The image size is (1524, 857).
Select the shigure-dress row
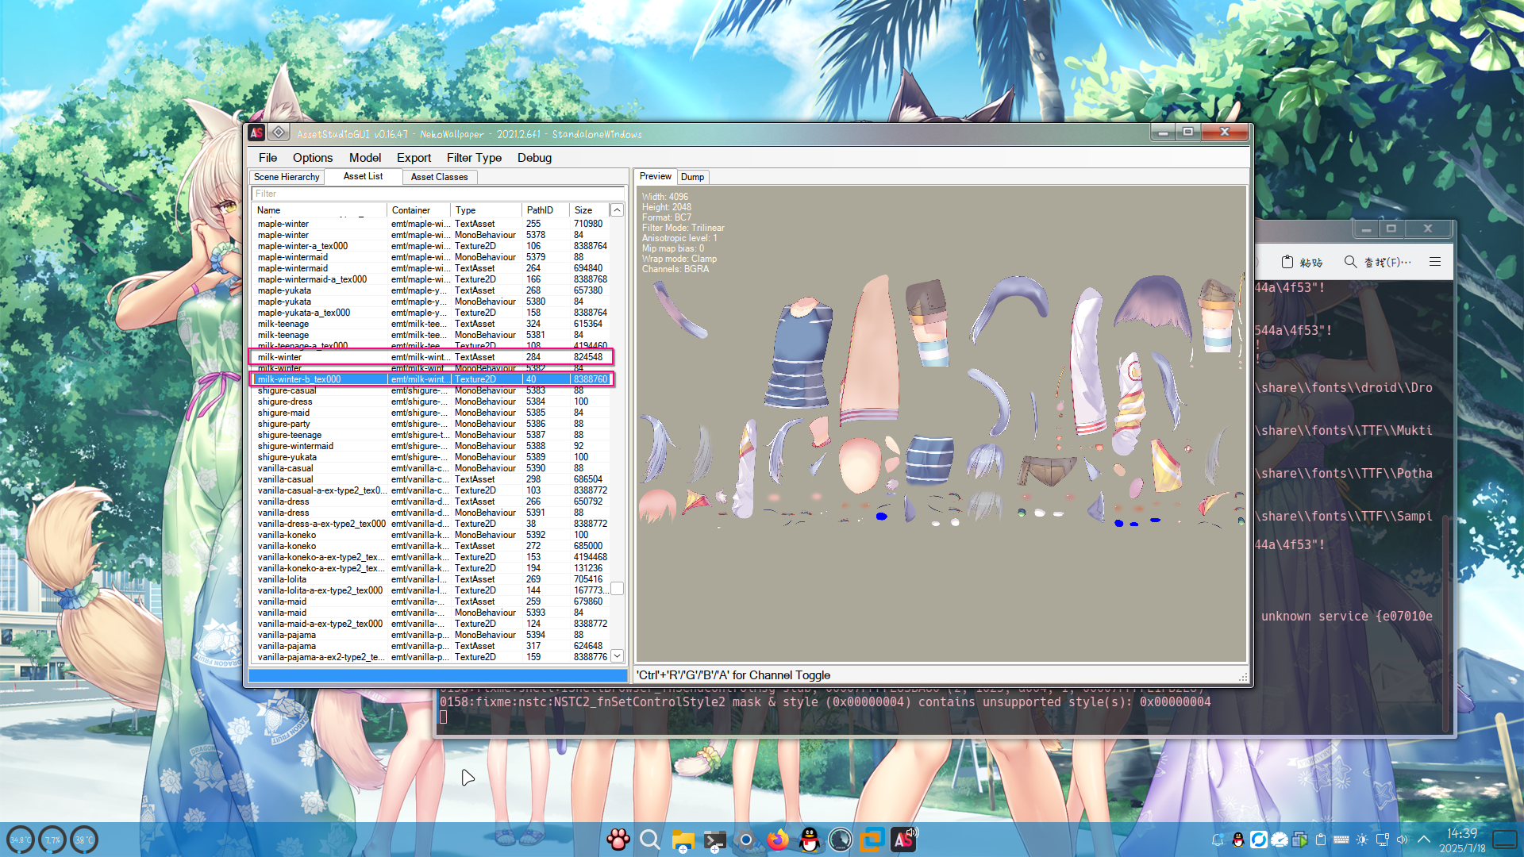click(x=431, y=402)
